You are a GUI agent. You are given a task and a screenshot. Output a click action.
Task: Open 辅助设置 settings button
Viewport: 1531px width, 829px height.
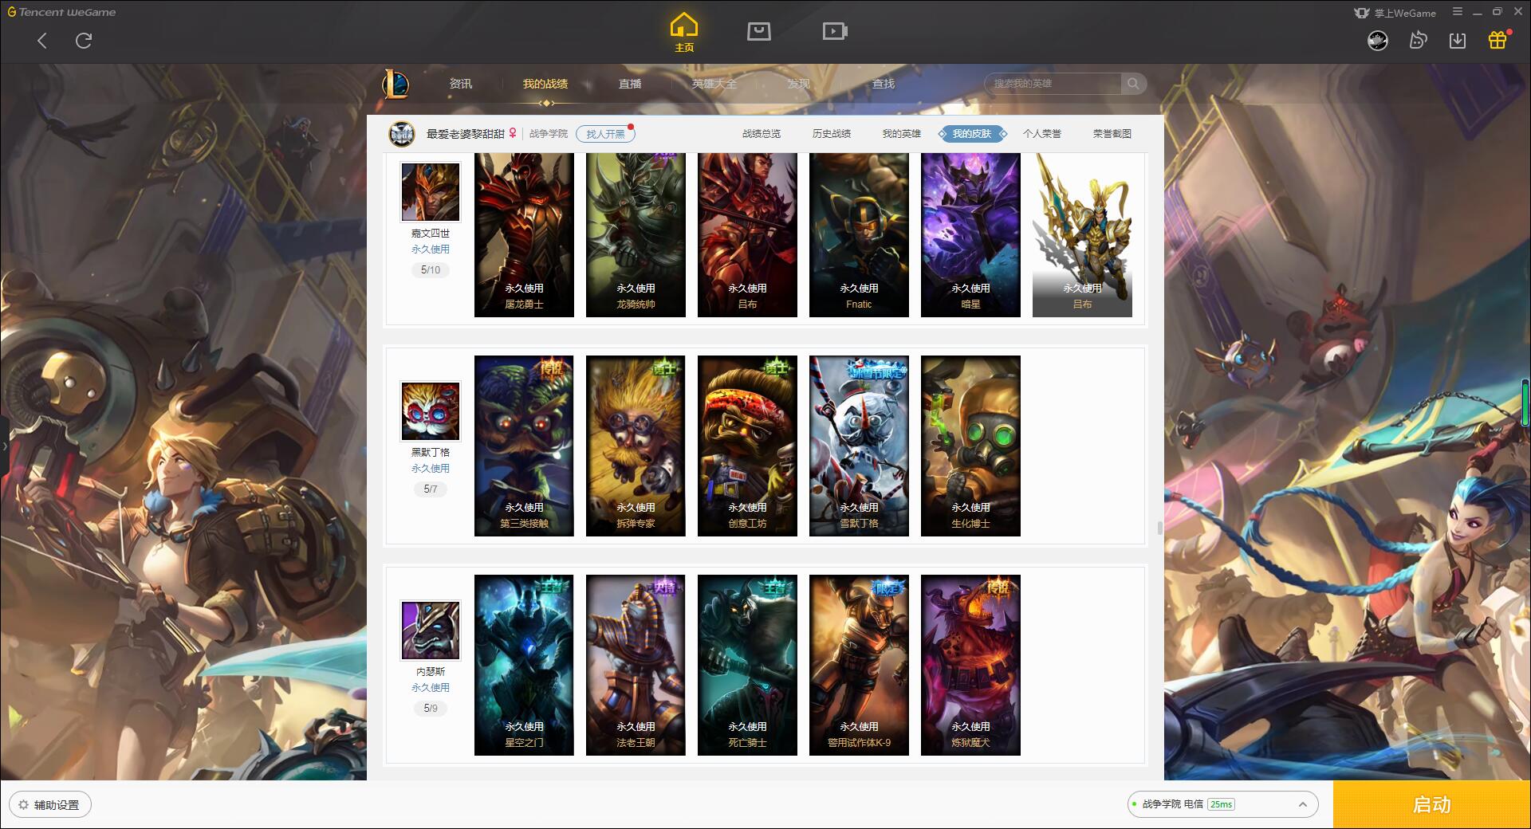(49, 805)
